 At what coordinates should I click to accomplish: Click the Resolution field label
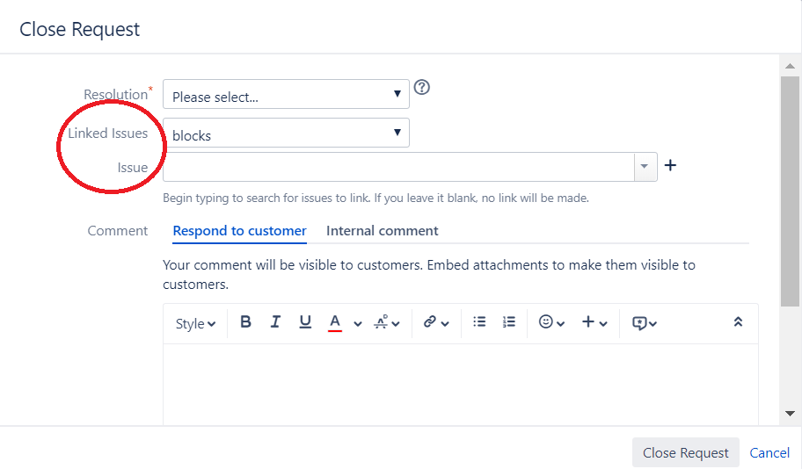115,95
